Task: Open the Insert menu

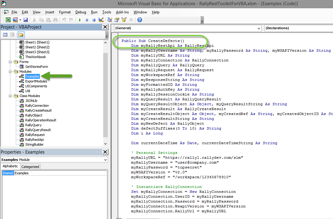Action: (x=50, y=12)
